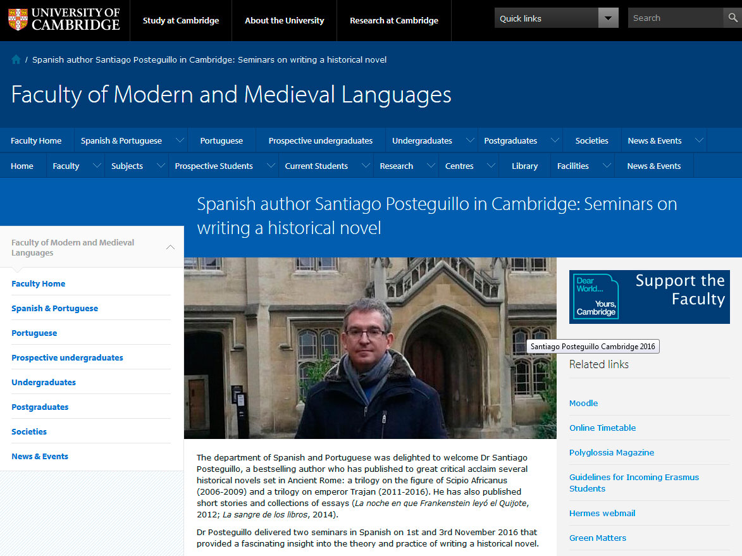This screenshot has height=556, width=742.
Task: Focus the Search input field
Action: pos(676,18)
